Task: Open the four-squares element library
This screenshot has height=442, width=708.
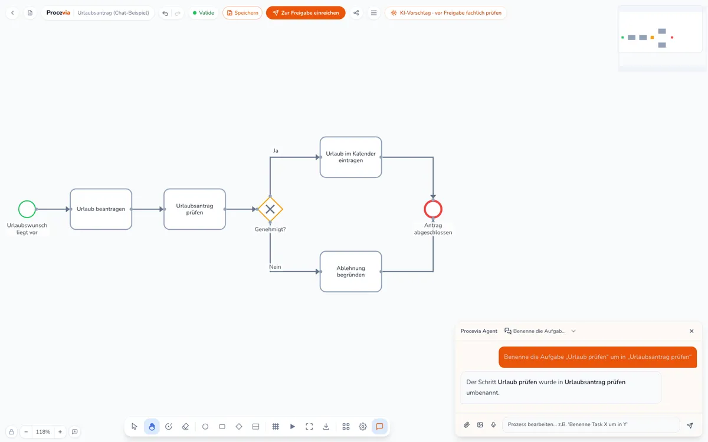Action: [346, 427]
